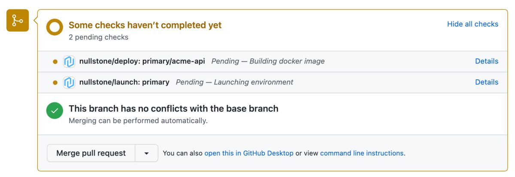The height and width of the screenshot is (177, 515).
Task: Select the nullstone/deploy: primary/acme-api check name
Action: (x=142, y=61)
